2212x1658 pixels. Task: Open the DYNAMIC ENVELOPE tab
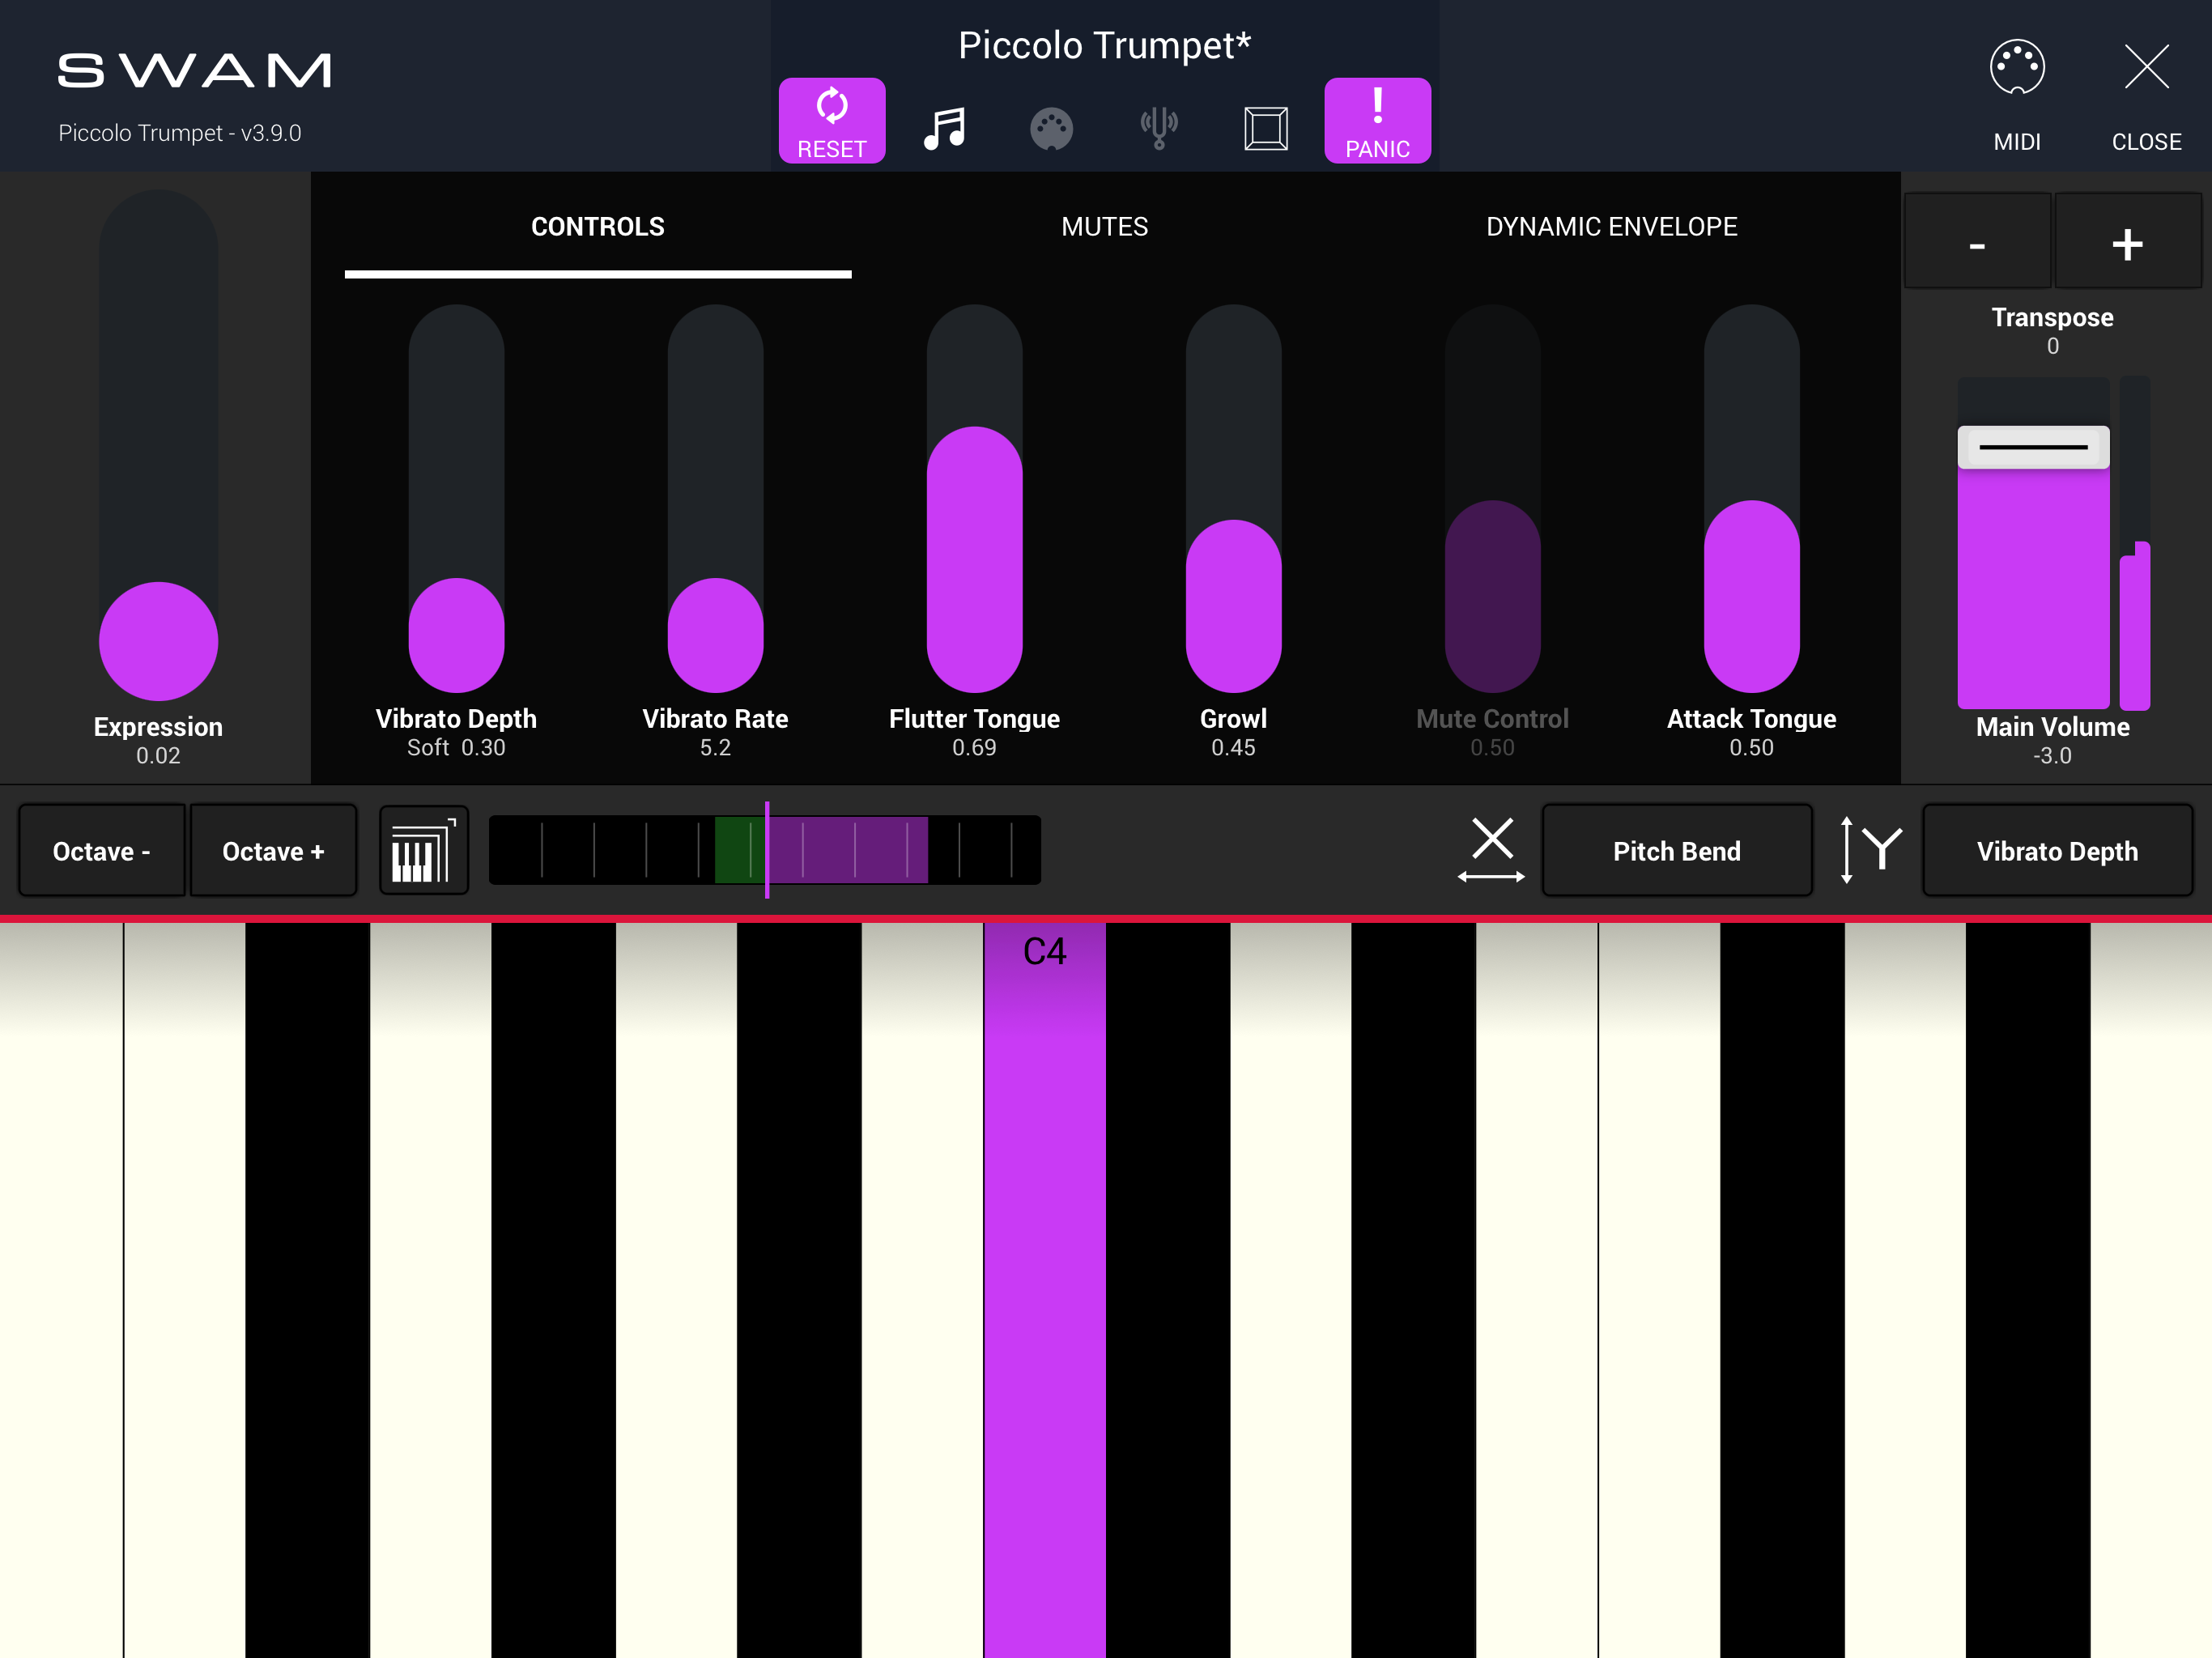tap(1612, 227)
